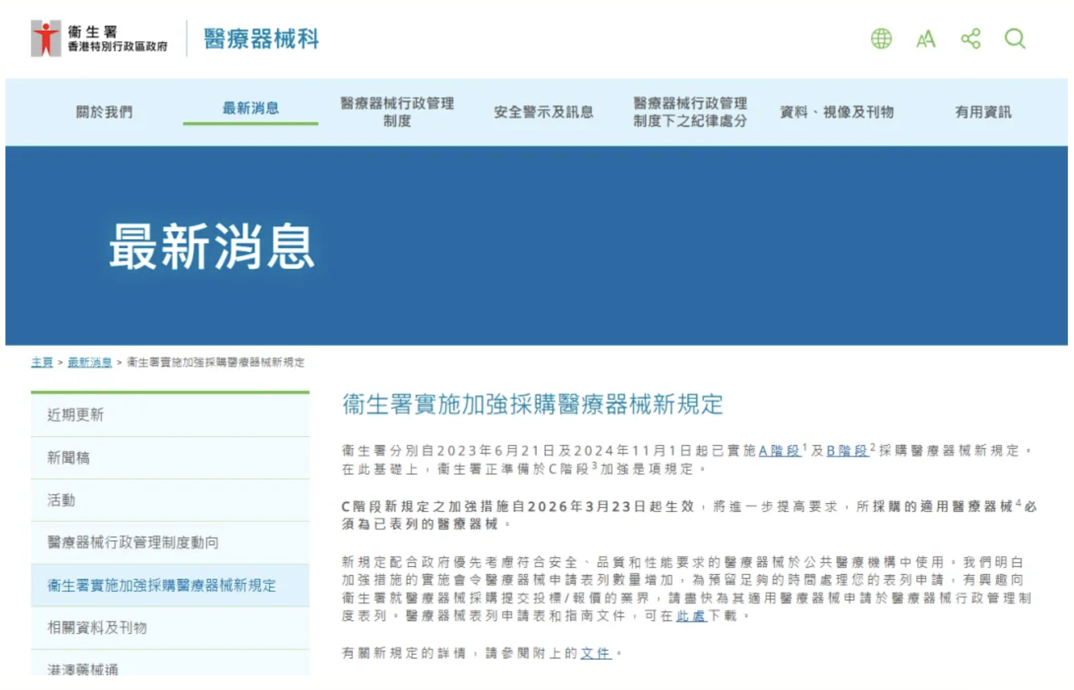1074x690 pixels.
Task: Open the 關於我們 navigation menu
Action: [x=104, y=112]
